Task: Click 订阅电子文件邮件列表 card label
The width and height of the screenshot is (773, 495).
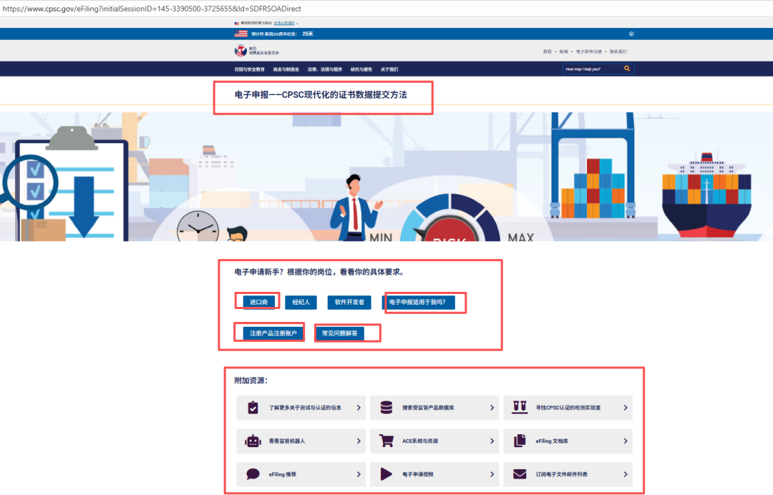Action: click(562, 474)
